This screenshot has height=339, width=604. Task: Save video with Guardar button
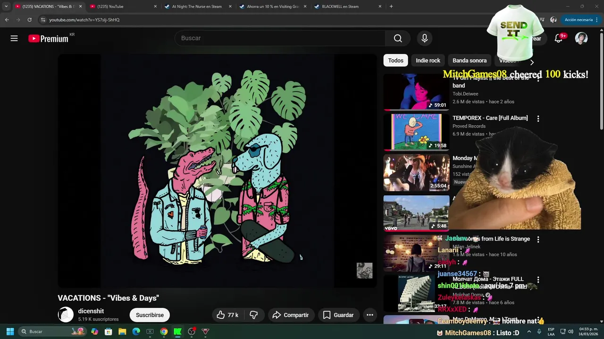click(x=338, y=315)
